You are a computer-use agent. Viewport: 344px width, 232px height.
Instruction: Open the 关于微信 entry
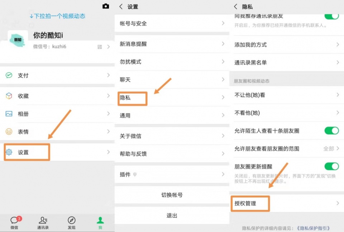click(x=172, y=136)
